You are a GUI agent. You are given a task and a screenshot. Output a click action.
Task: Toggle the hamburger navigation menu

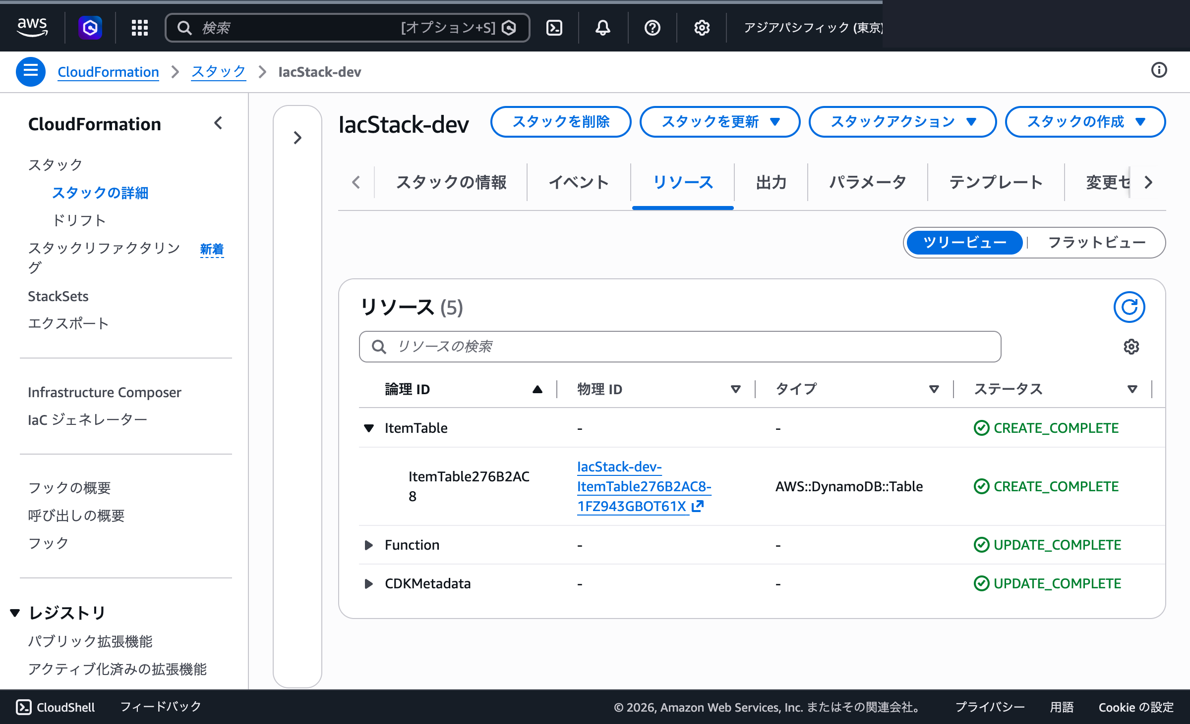(x=31, y=72)
